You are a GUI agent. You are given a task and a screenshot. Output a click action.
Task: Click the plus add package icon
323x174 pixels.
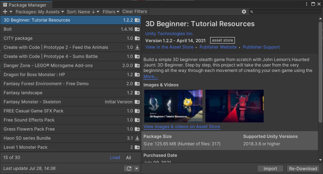5,12
